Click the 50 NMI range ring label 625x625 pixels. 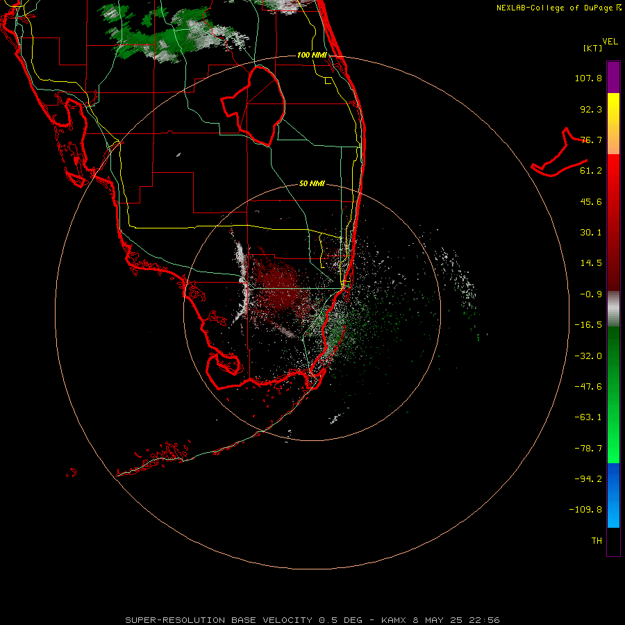coord(312,184)
